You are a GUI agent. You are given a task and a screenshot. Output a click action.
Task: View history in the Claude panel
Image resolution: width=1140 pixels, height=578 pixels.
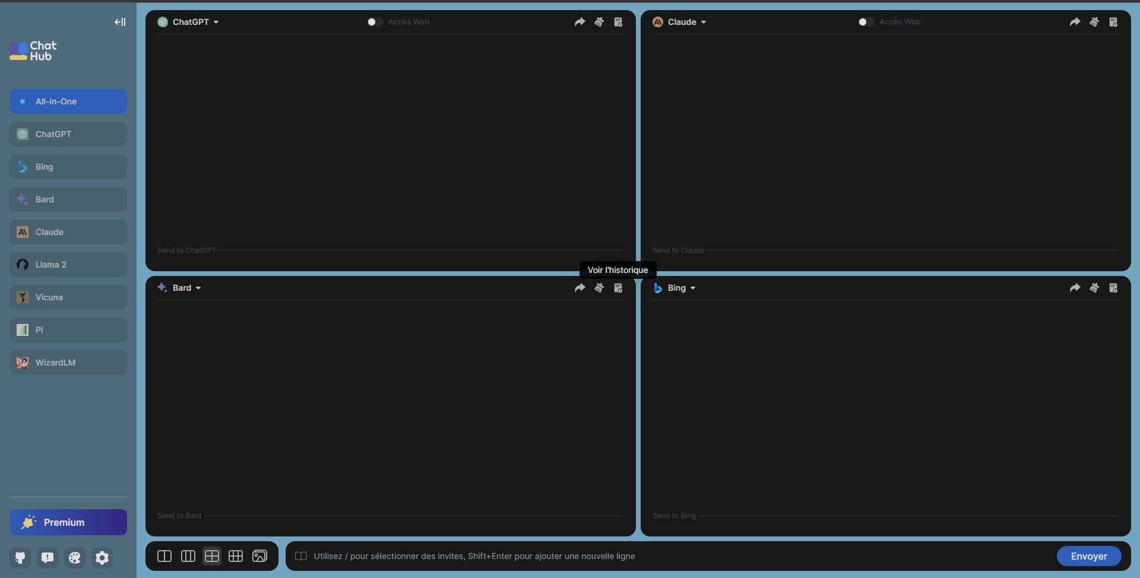point(1113,22)
